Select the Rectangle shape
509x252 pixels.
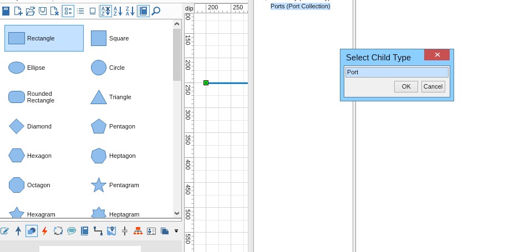[44, 38]
